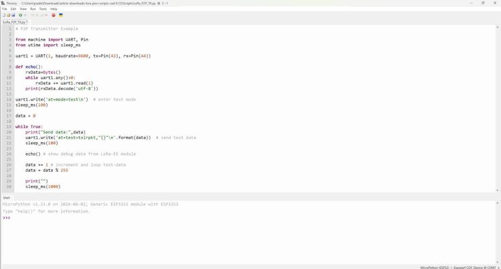The width and height of the screenshot is (501, 269).
Task: Open the Tools menu
Action: point(43,9)
